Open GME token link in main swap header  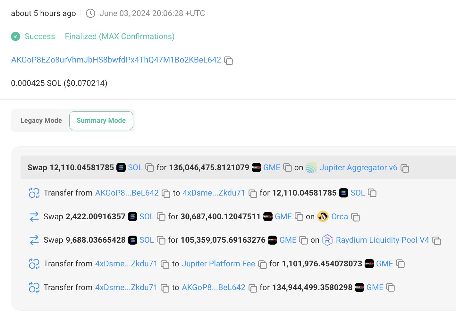point(272,168)
